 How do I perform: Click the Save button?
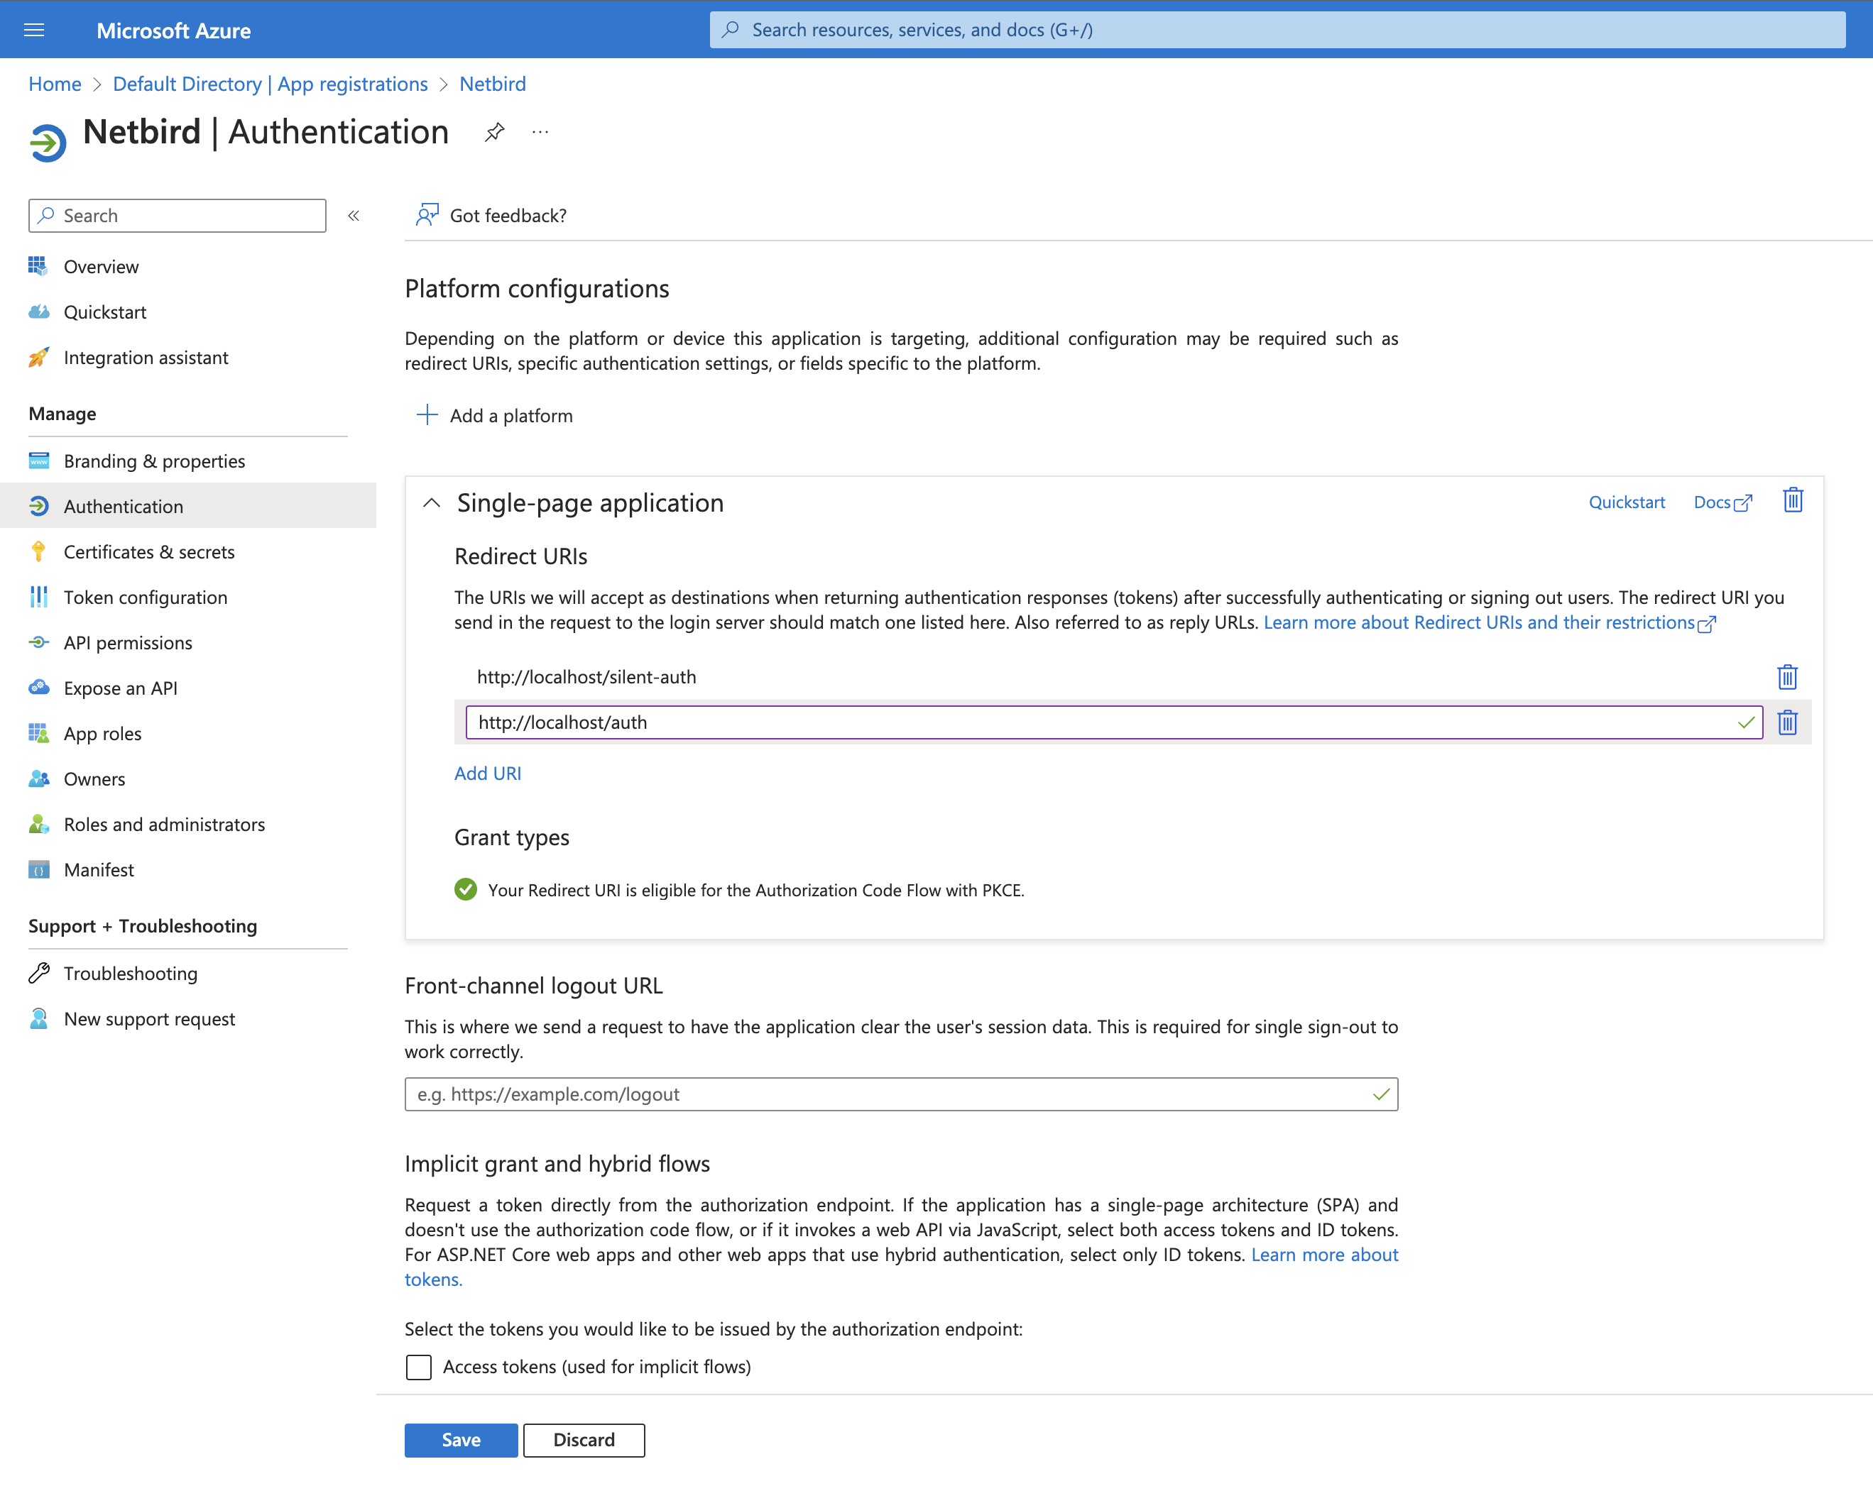coord(460,1439)
